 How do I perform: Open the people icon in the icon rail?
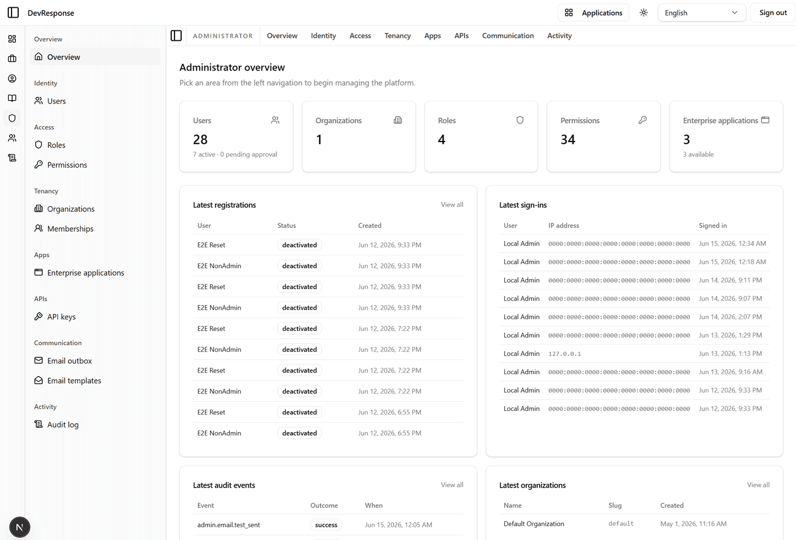tap(12, 138)
